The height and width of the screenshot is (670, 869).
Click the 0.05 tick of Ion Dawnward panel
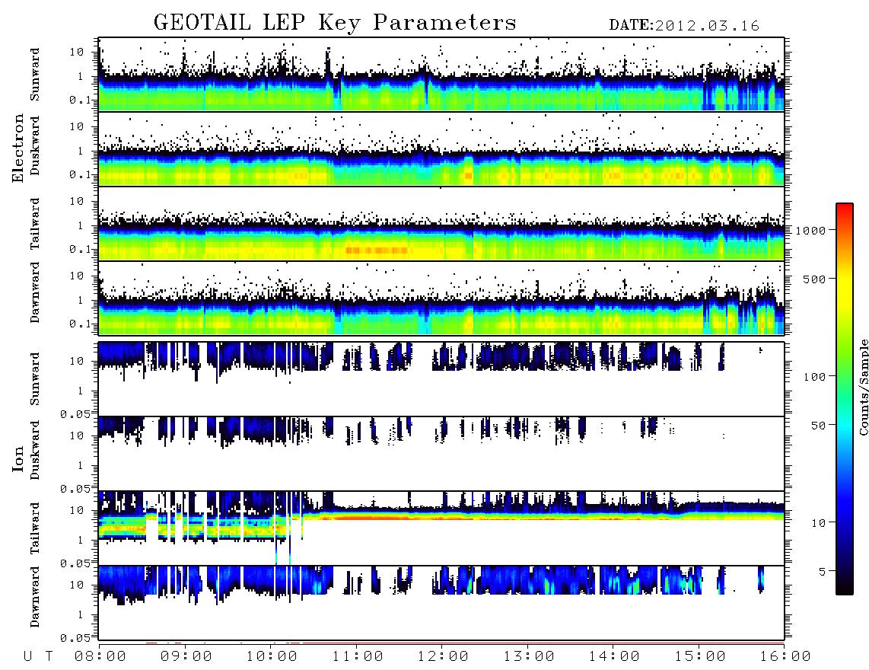coord(75,638)
